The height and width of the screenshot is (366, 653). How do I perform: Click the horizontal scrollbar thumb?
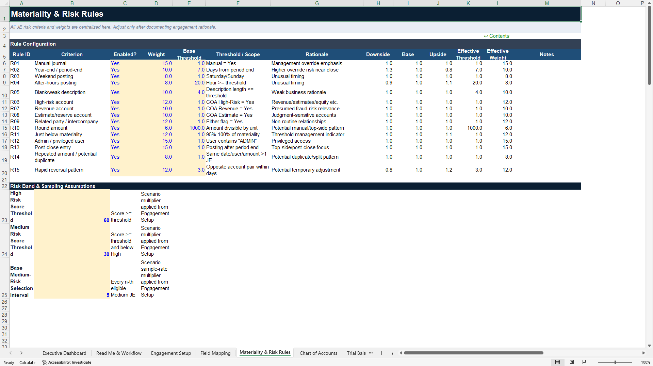(x=473, y=353)
